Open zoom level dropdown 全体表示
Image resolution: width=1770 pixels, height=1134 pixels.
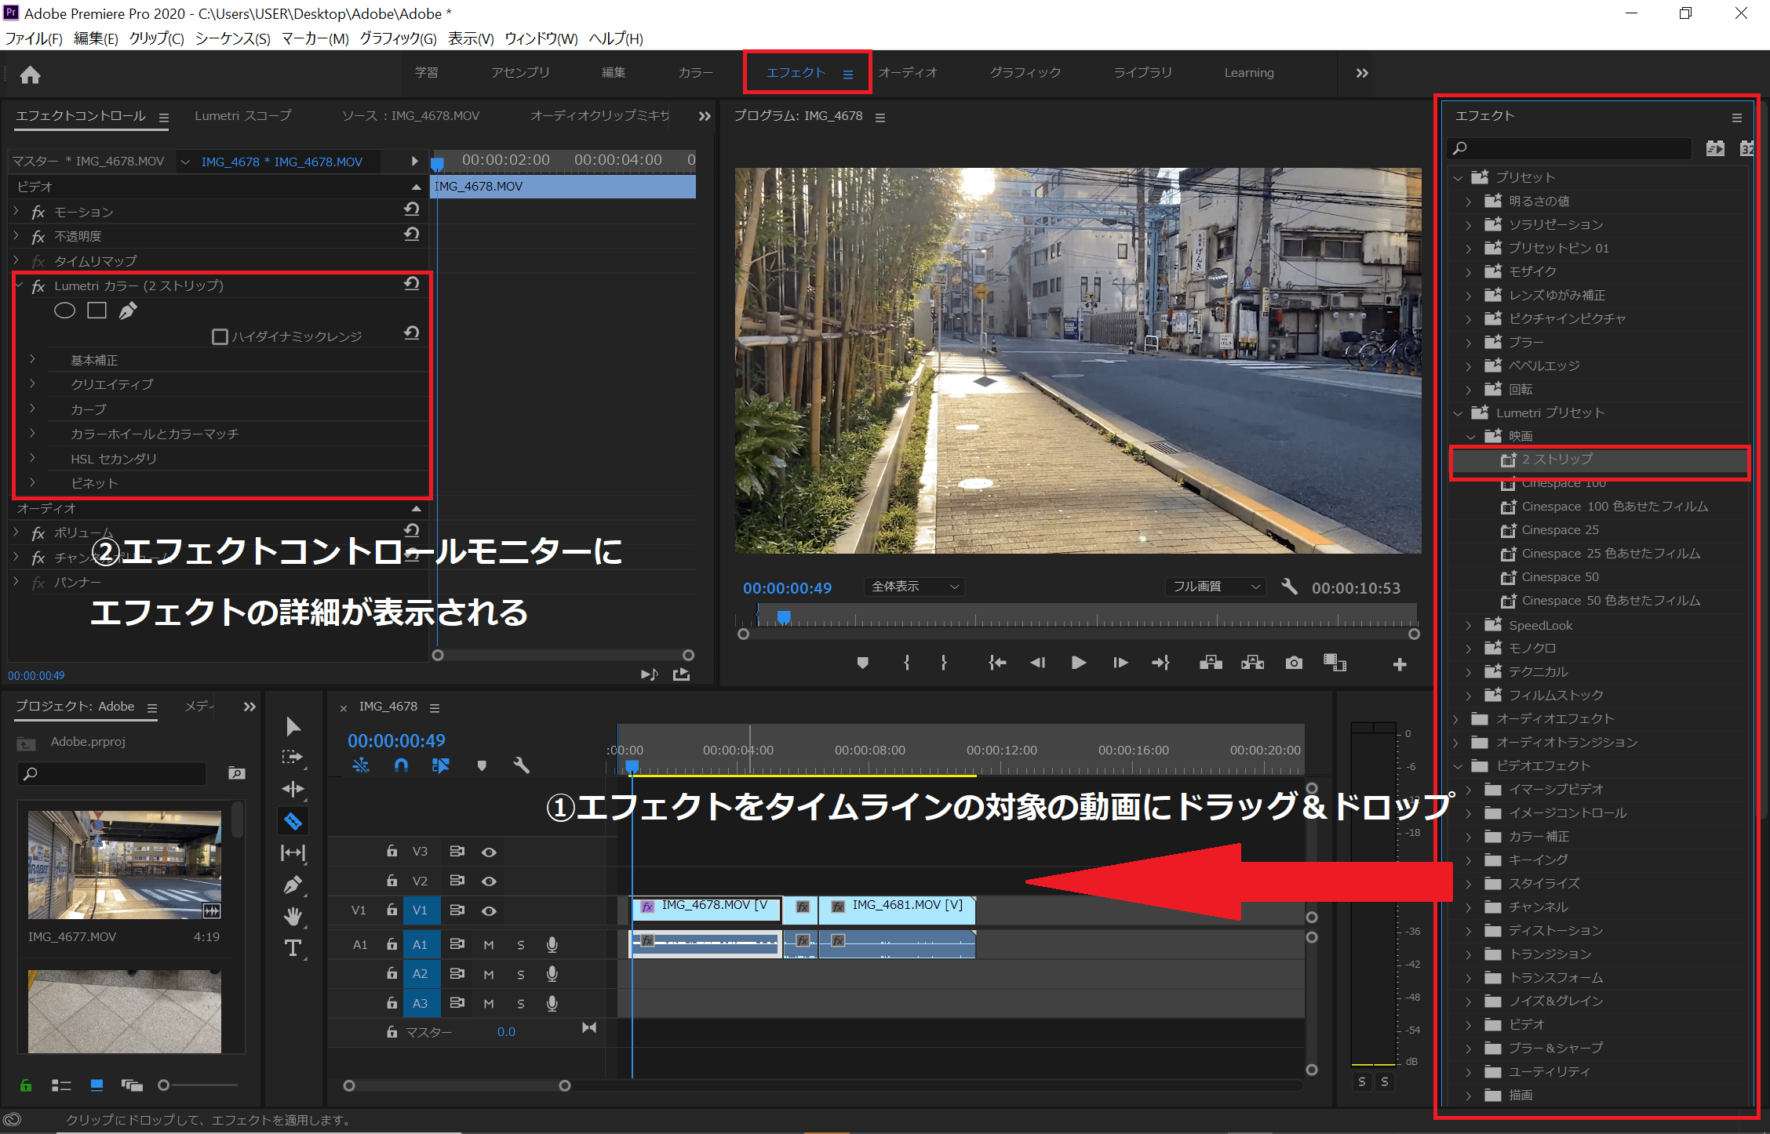915,587
